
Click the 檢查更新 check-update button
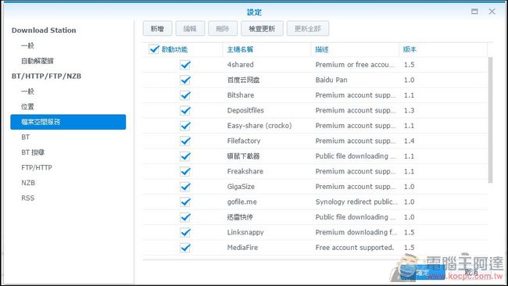[262, 29]
